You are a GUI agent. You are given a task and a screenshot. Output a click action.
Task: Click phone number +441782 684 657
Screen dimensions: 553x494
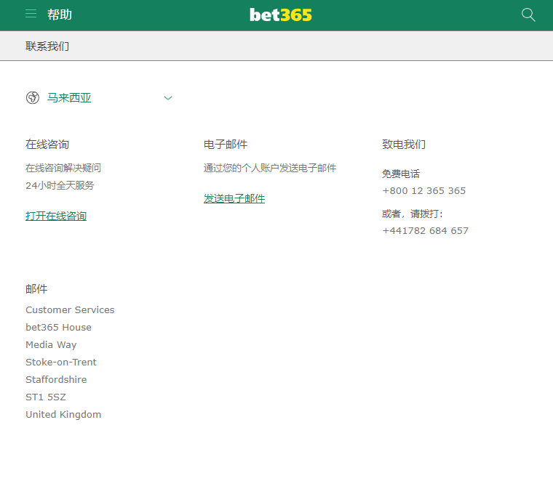tap(425, 231)
